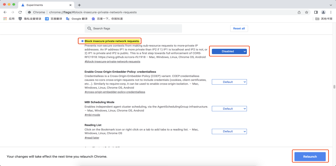The height and width of the screenshot is (166, 336).
Task: Open a new tab with the plus icon
Action: pos(79,5)
